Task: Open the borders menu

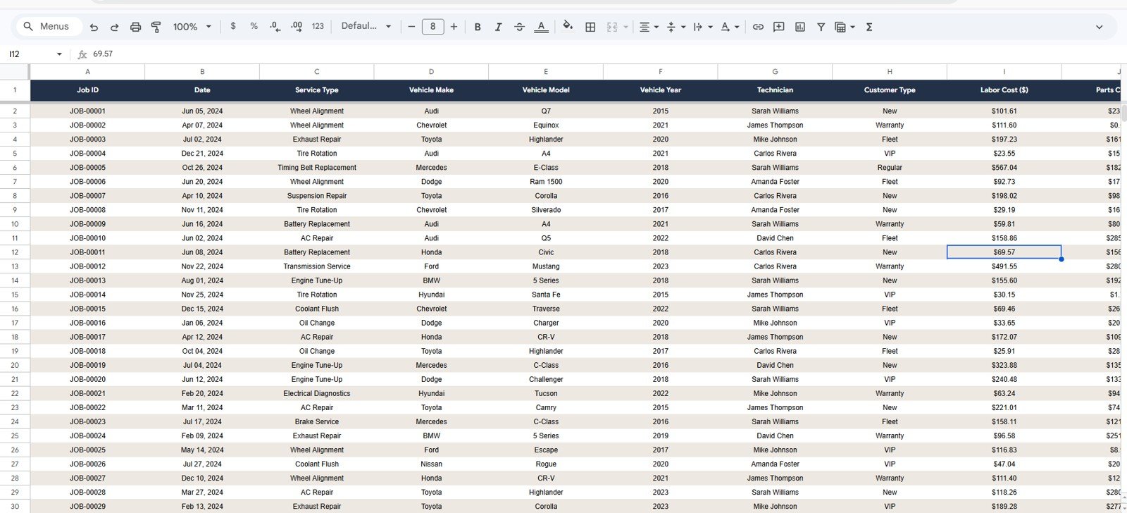Action: point(590,27)
